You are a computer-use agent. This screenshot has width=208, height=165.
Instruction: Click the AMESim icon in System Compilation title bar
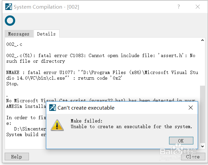8,7
